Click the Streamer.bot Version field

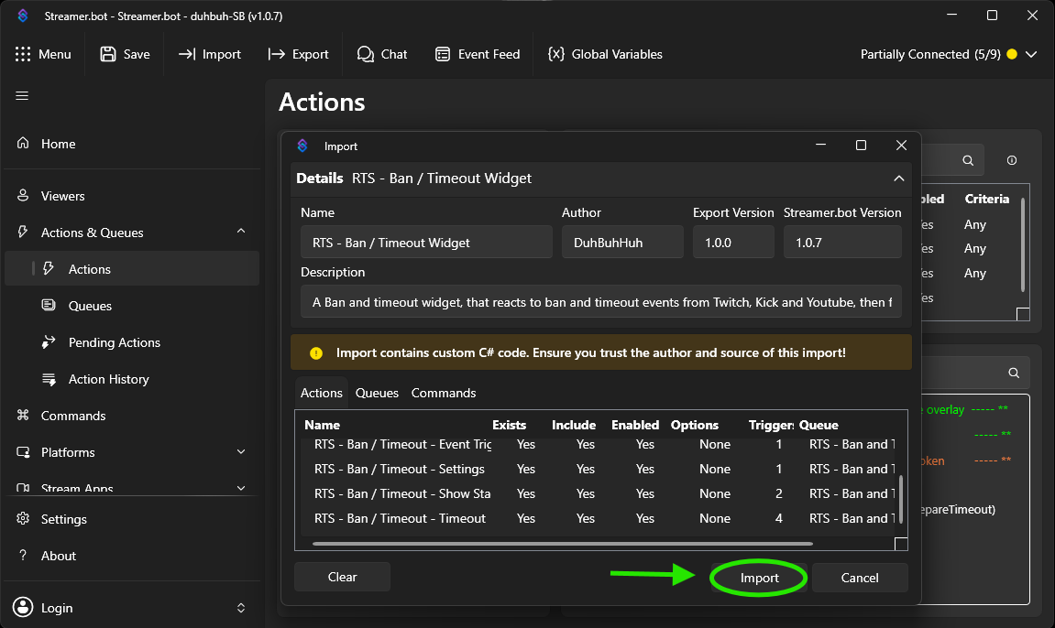click(x=842, y=243)
